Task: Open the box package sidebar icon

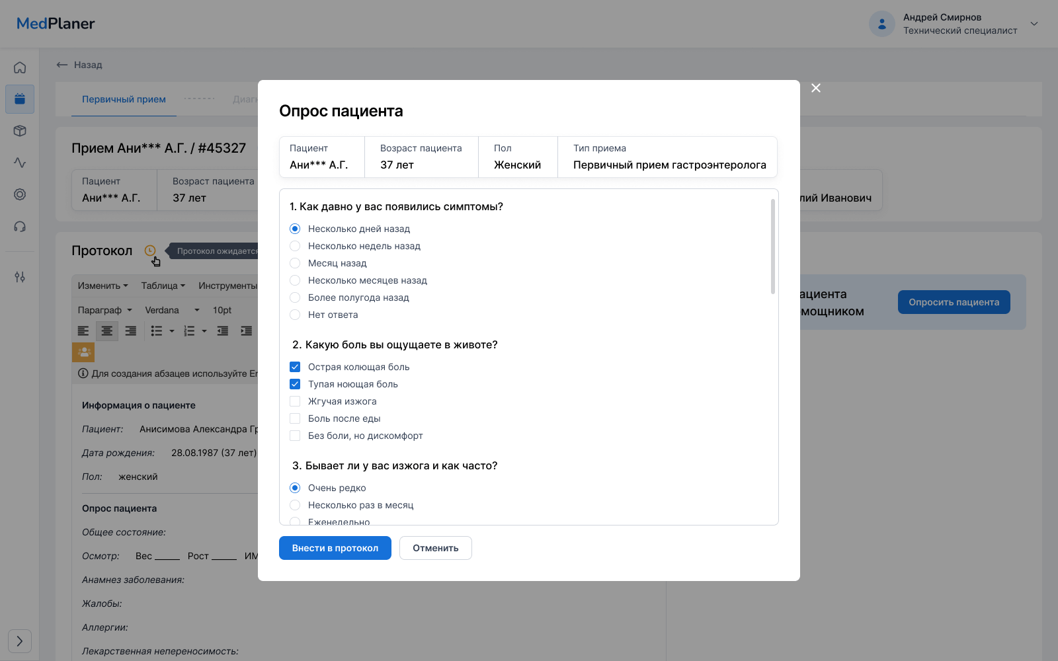Action: pyautogui.click(x=20, y=131)
